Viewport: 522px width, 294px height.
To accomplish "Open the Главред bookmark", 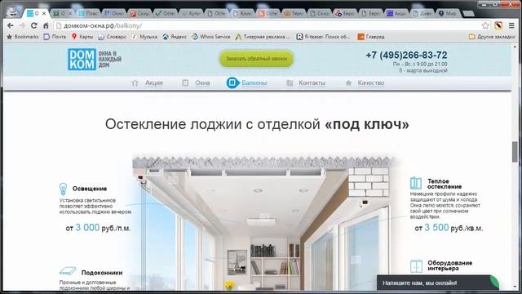I will 371,37.
